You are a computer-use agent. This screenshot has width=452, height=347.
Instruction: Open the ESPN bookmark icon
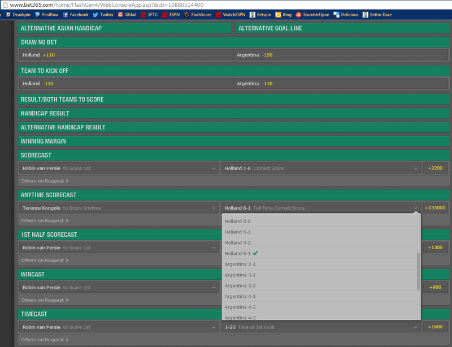click(x=165, y=15)
